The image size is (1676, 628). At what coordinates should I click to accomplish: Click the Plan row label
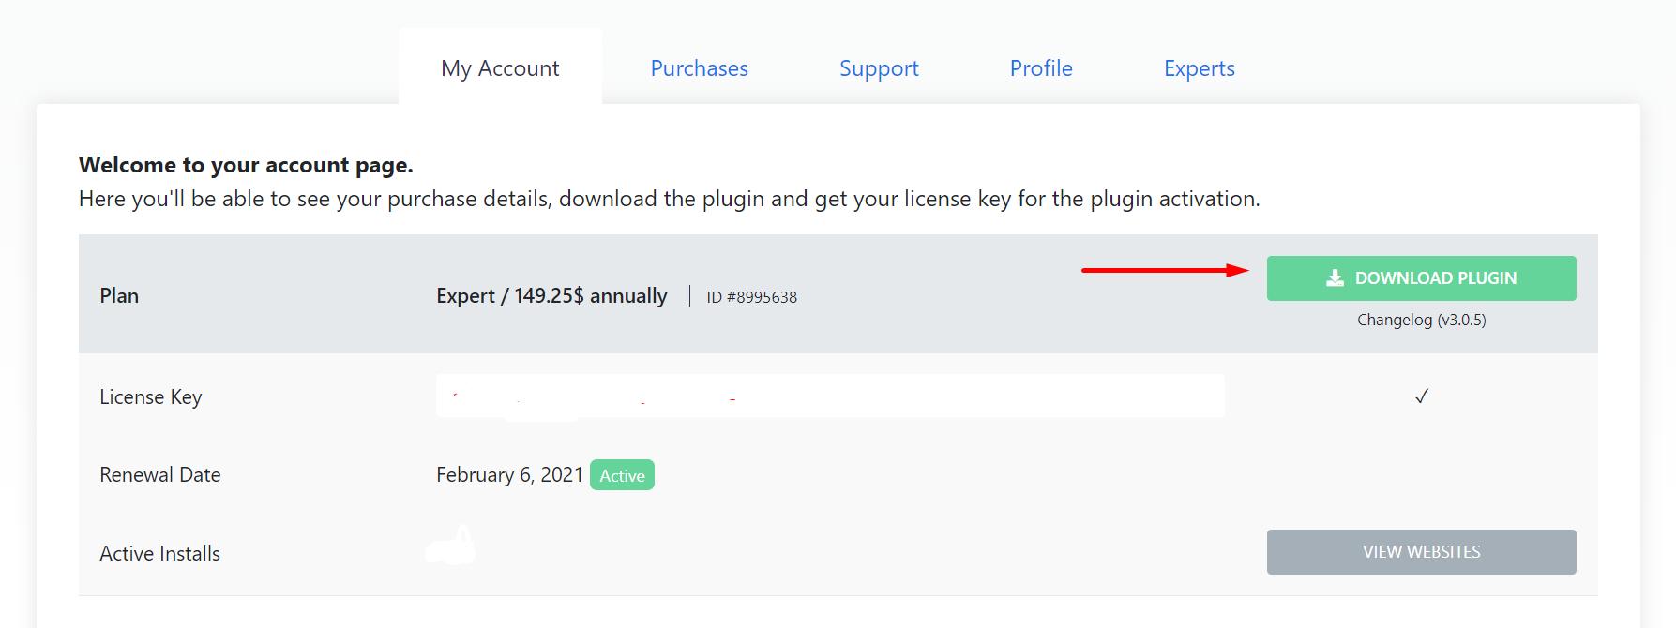(x=119, y=296)
